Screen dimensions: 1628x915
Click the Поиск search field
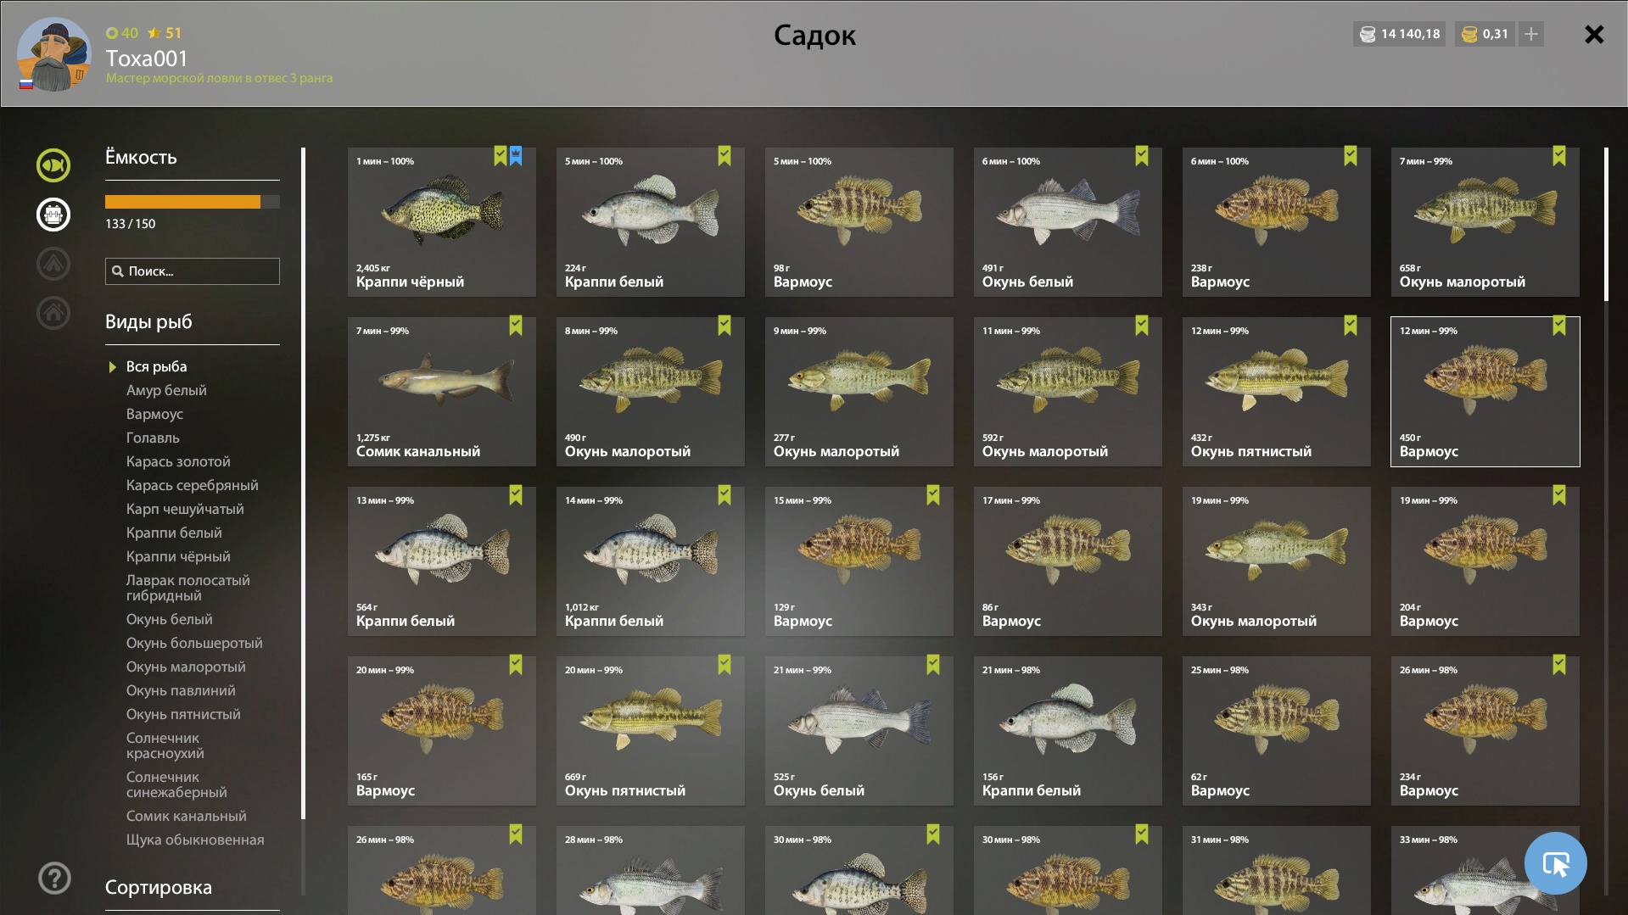pos(193,271)
